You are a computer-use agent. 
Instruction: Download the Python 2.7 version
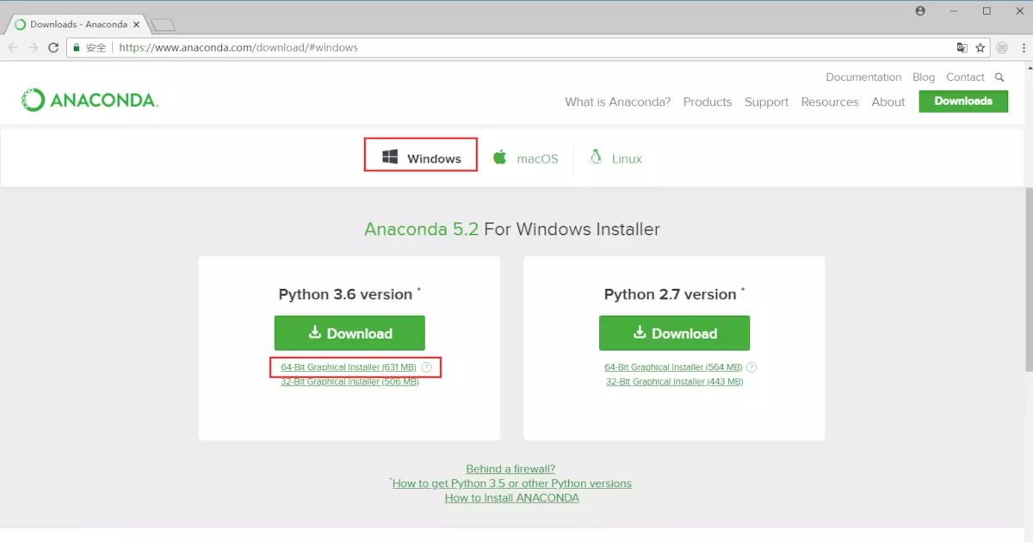pyautogui.click(x=674, y=333)
